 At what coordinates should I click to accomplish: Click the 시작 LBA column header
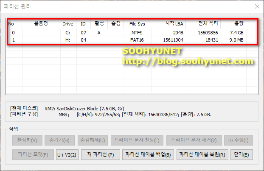click(169, 24)
